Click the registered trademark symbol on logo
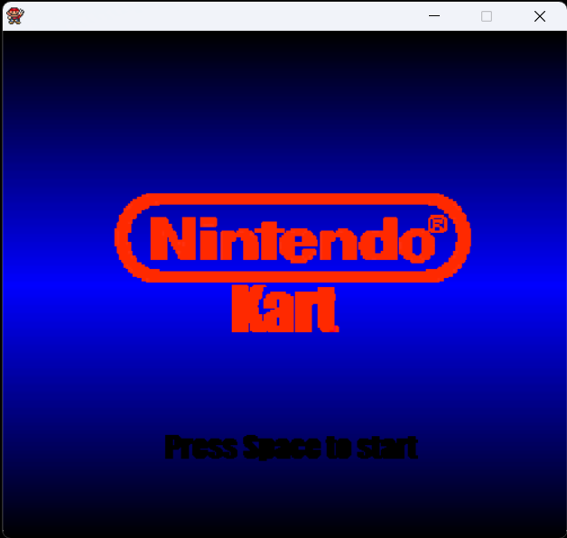 pos(436,225)
